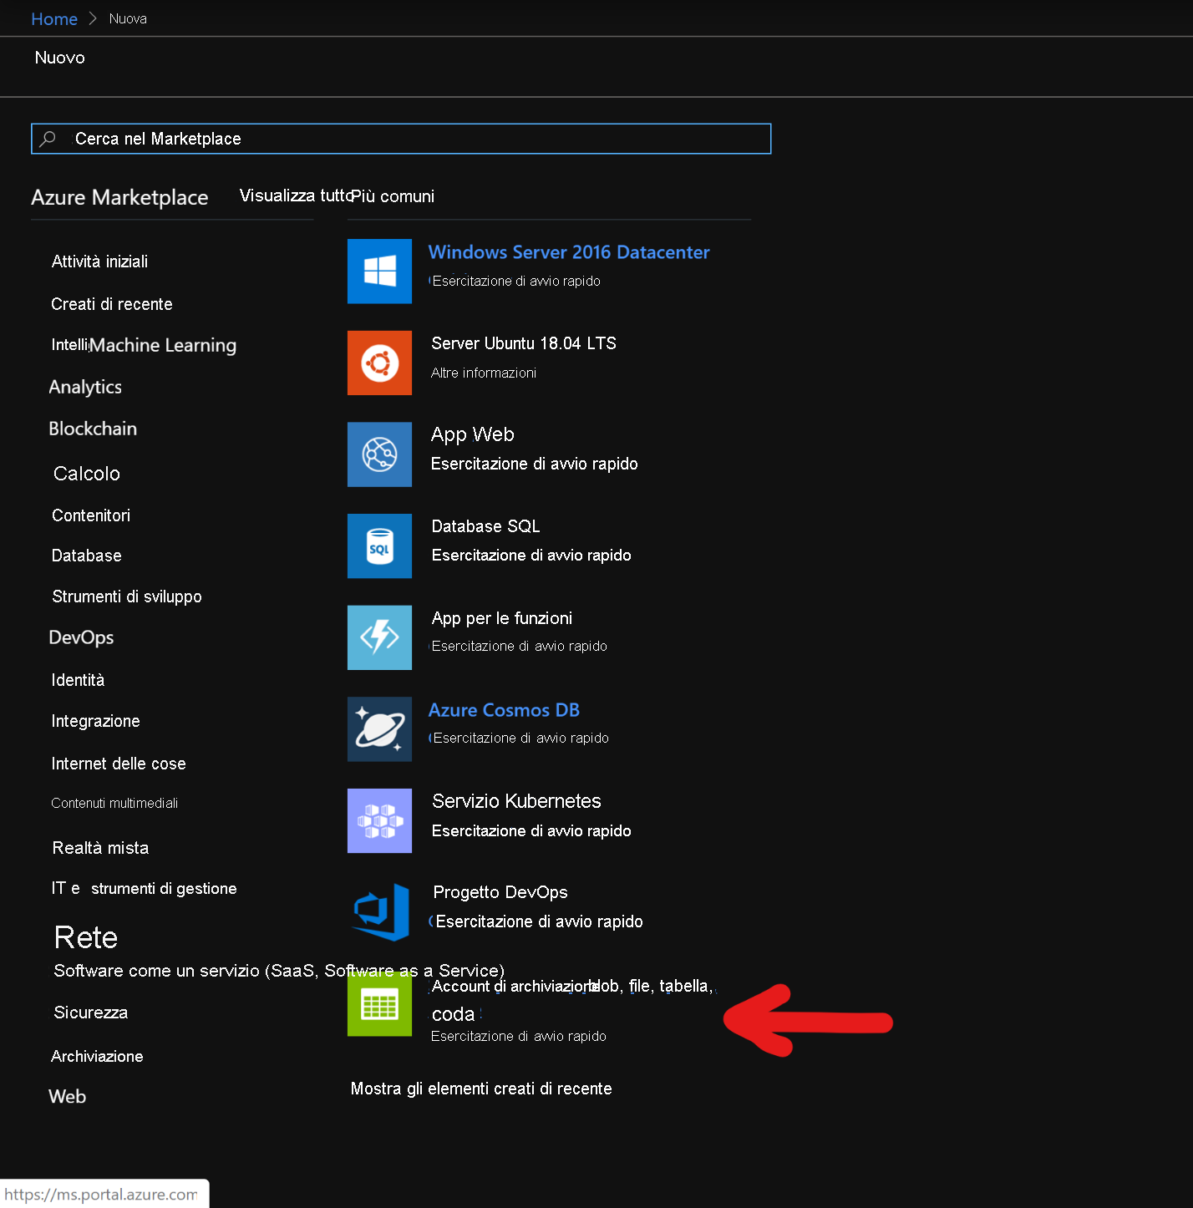Click Server Ubuntu 18.04 LTS title
The image size is (1193, 1208).
tap(524, 343)
